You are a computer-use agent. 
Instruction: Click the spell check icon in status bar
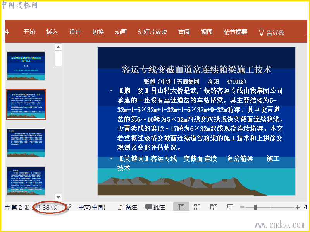point(69,207)
